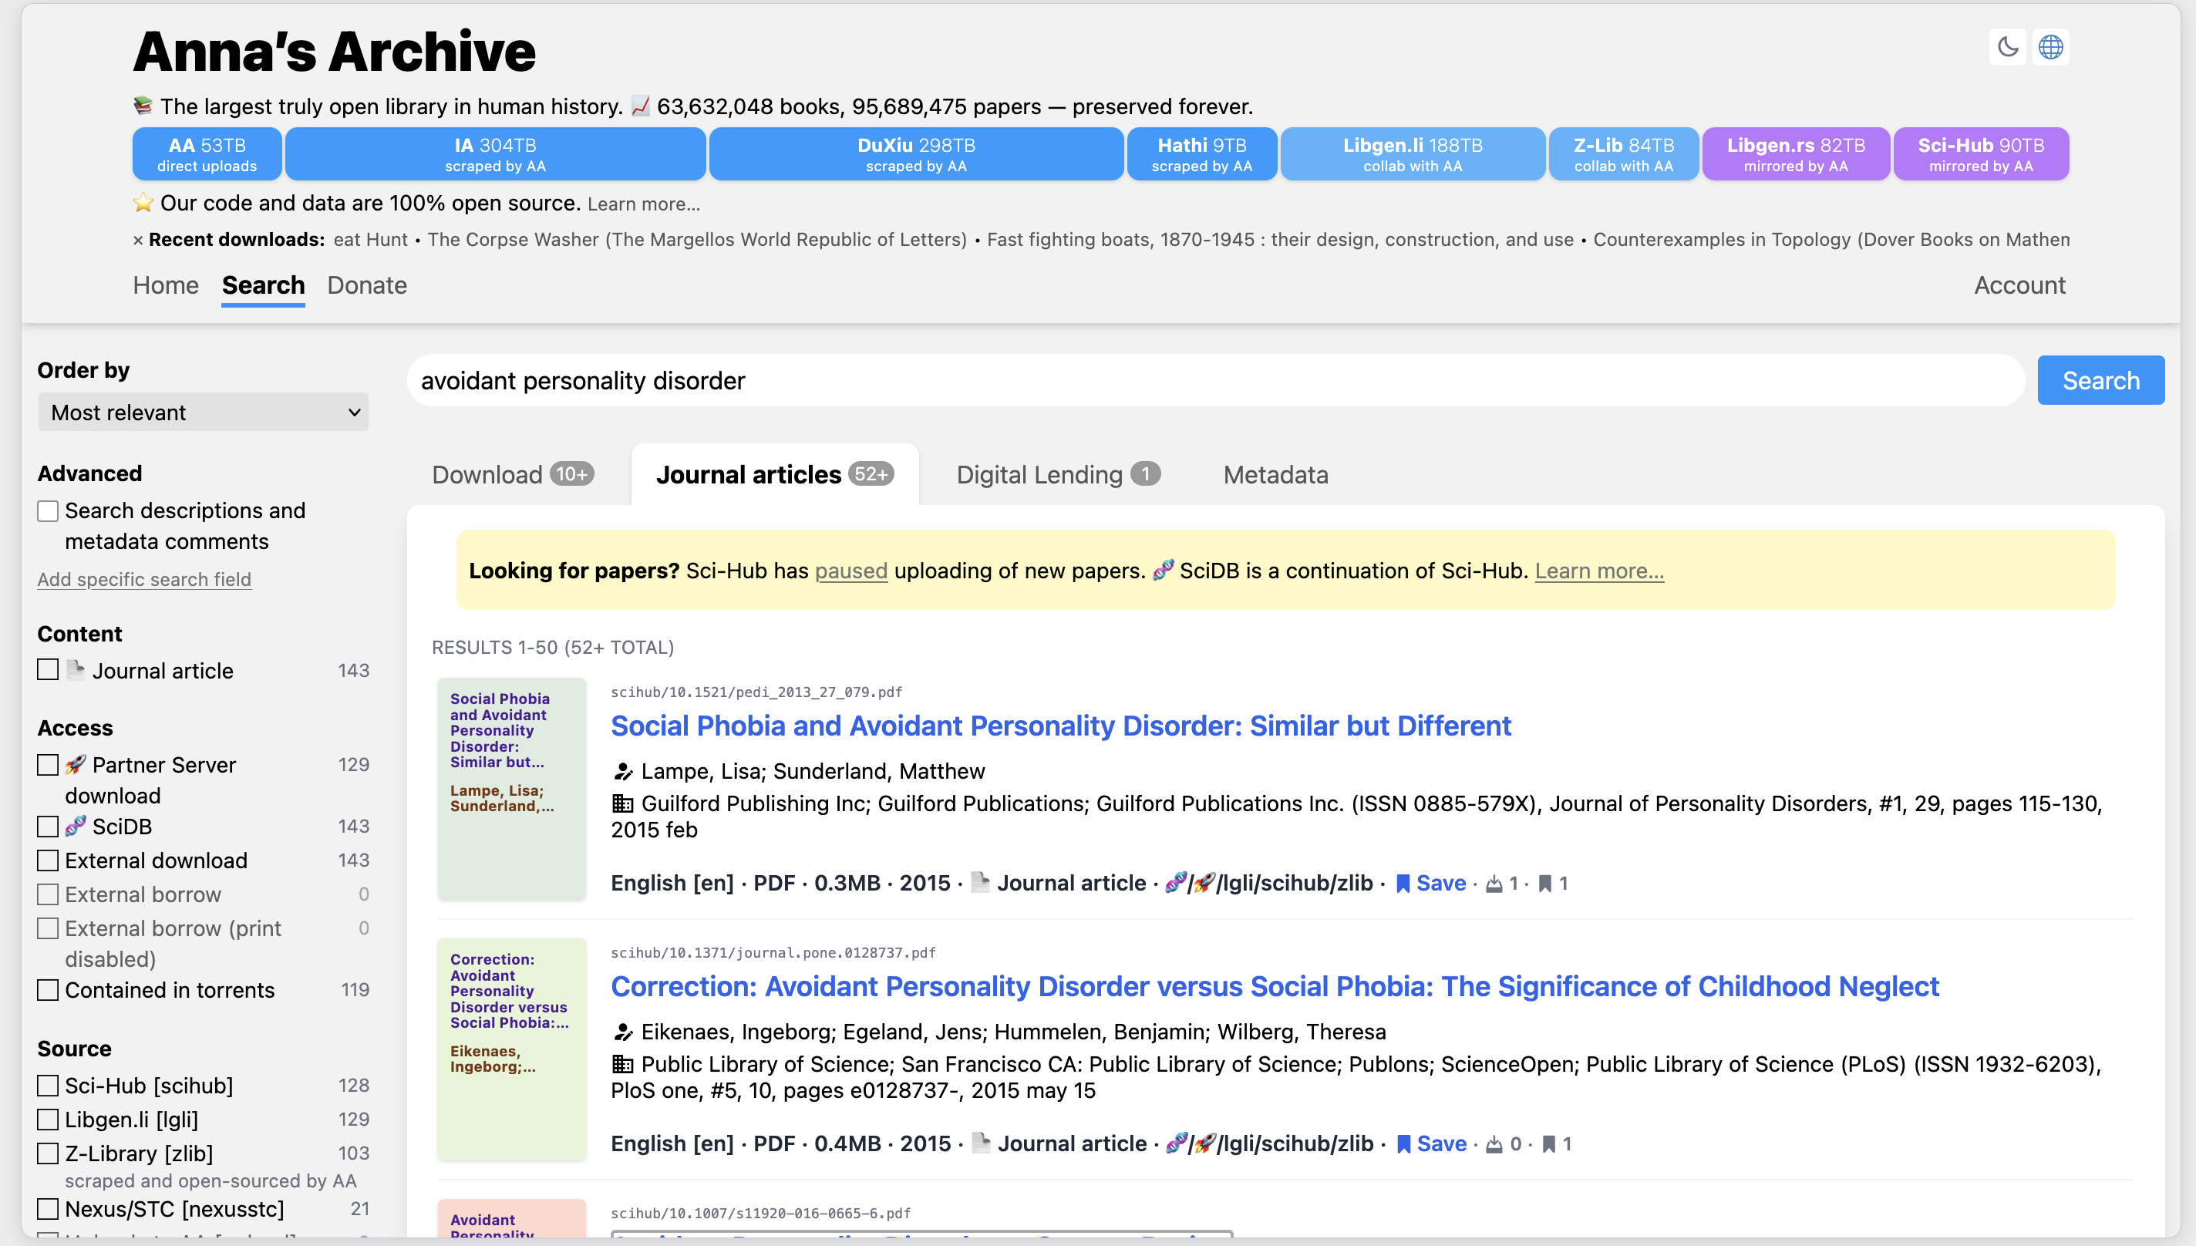Open the Social Phobia article title link
This screenshot has width=2196, height=1246.
1060,726
